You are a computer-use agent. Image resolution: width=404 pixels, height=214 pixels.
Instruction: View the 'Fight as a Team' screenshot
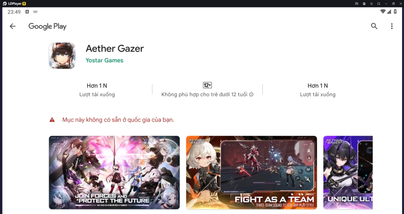[x=251, y=172]
